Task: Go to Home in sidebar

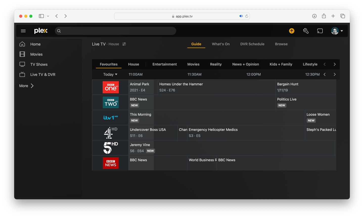Action: [x=35, y=44]
